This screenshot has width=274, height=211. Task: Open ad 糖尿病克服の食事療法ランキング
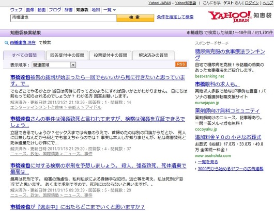point(230,54)
